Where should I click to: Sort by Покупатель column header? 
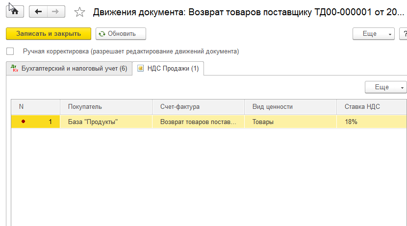pyautogui.click(x=85, y=106)
